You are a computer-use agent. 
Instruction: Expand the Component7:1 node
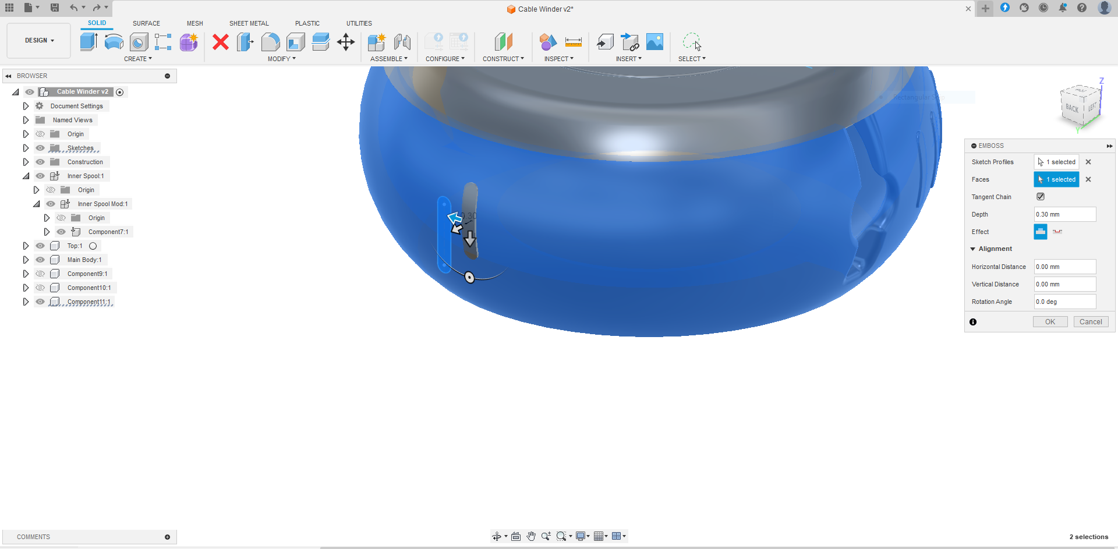[47, 232]
